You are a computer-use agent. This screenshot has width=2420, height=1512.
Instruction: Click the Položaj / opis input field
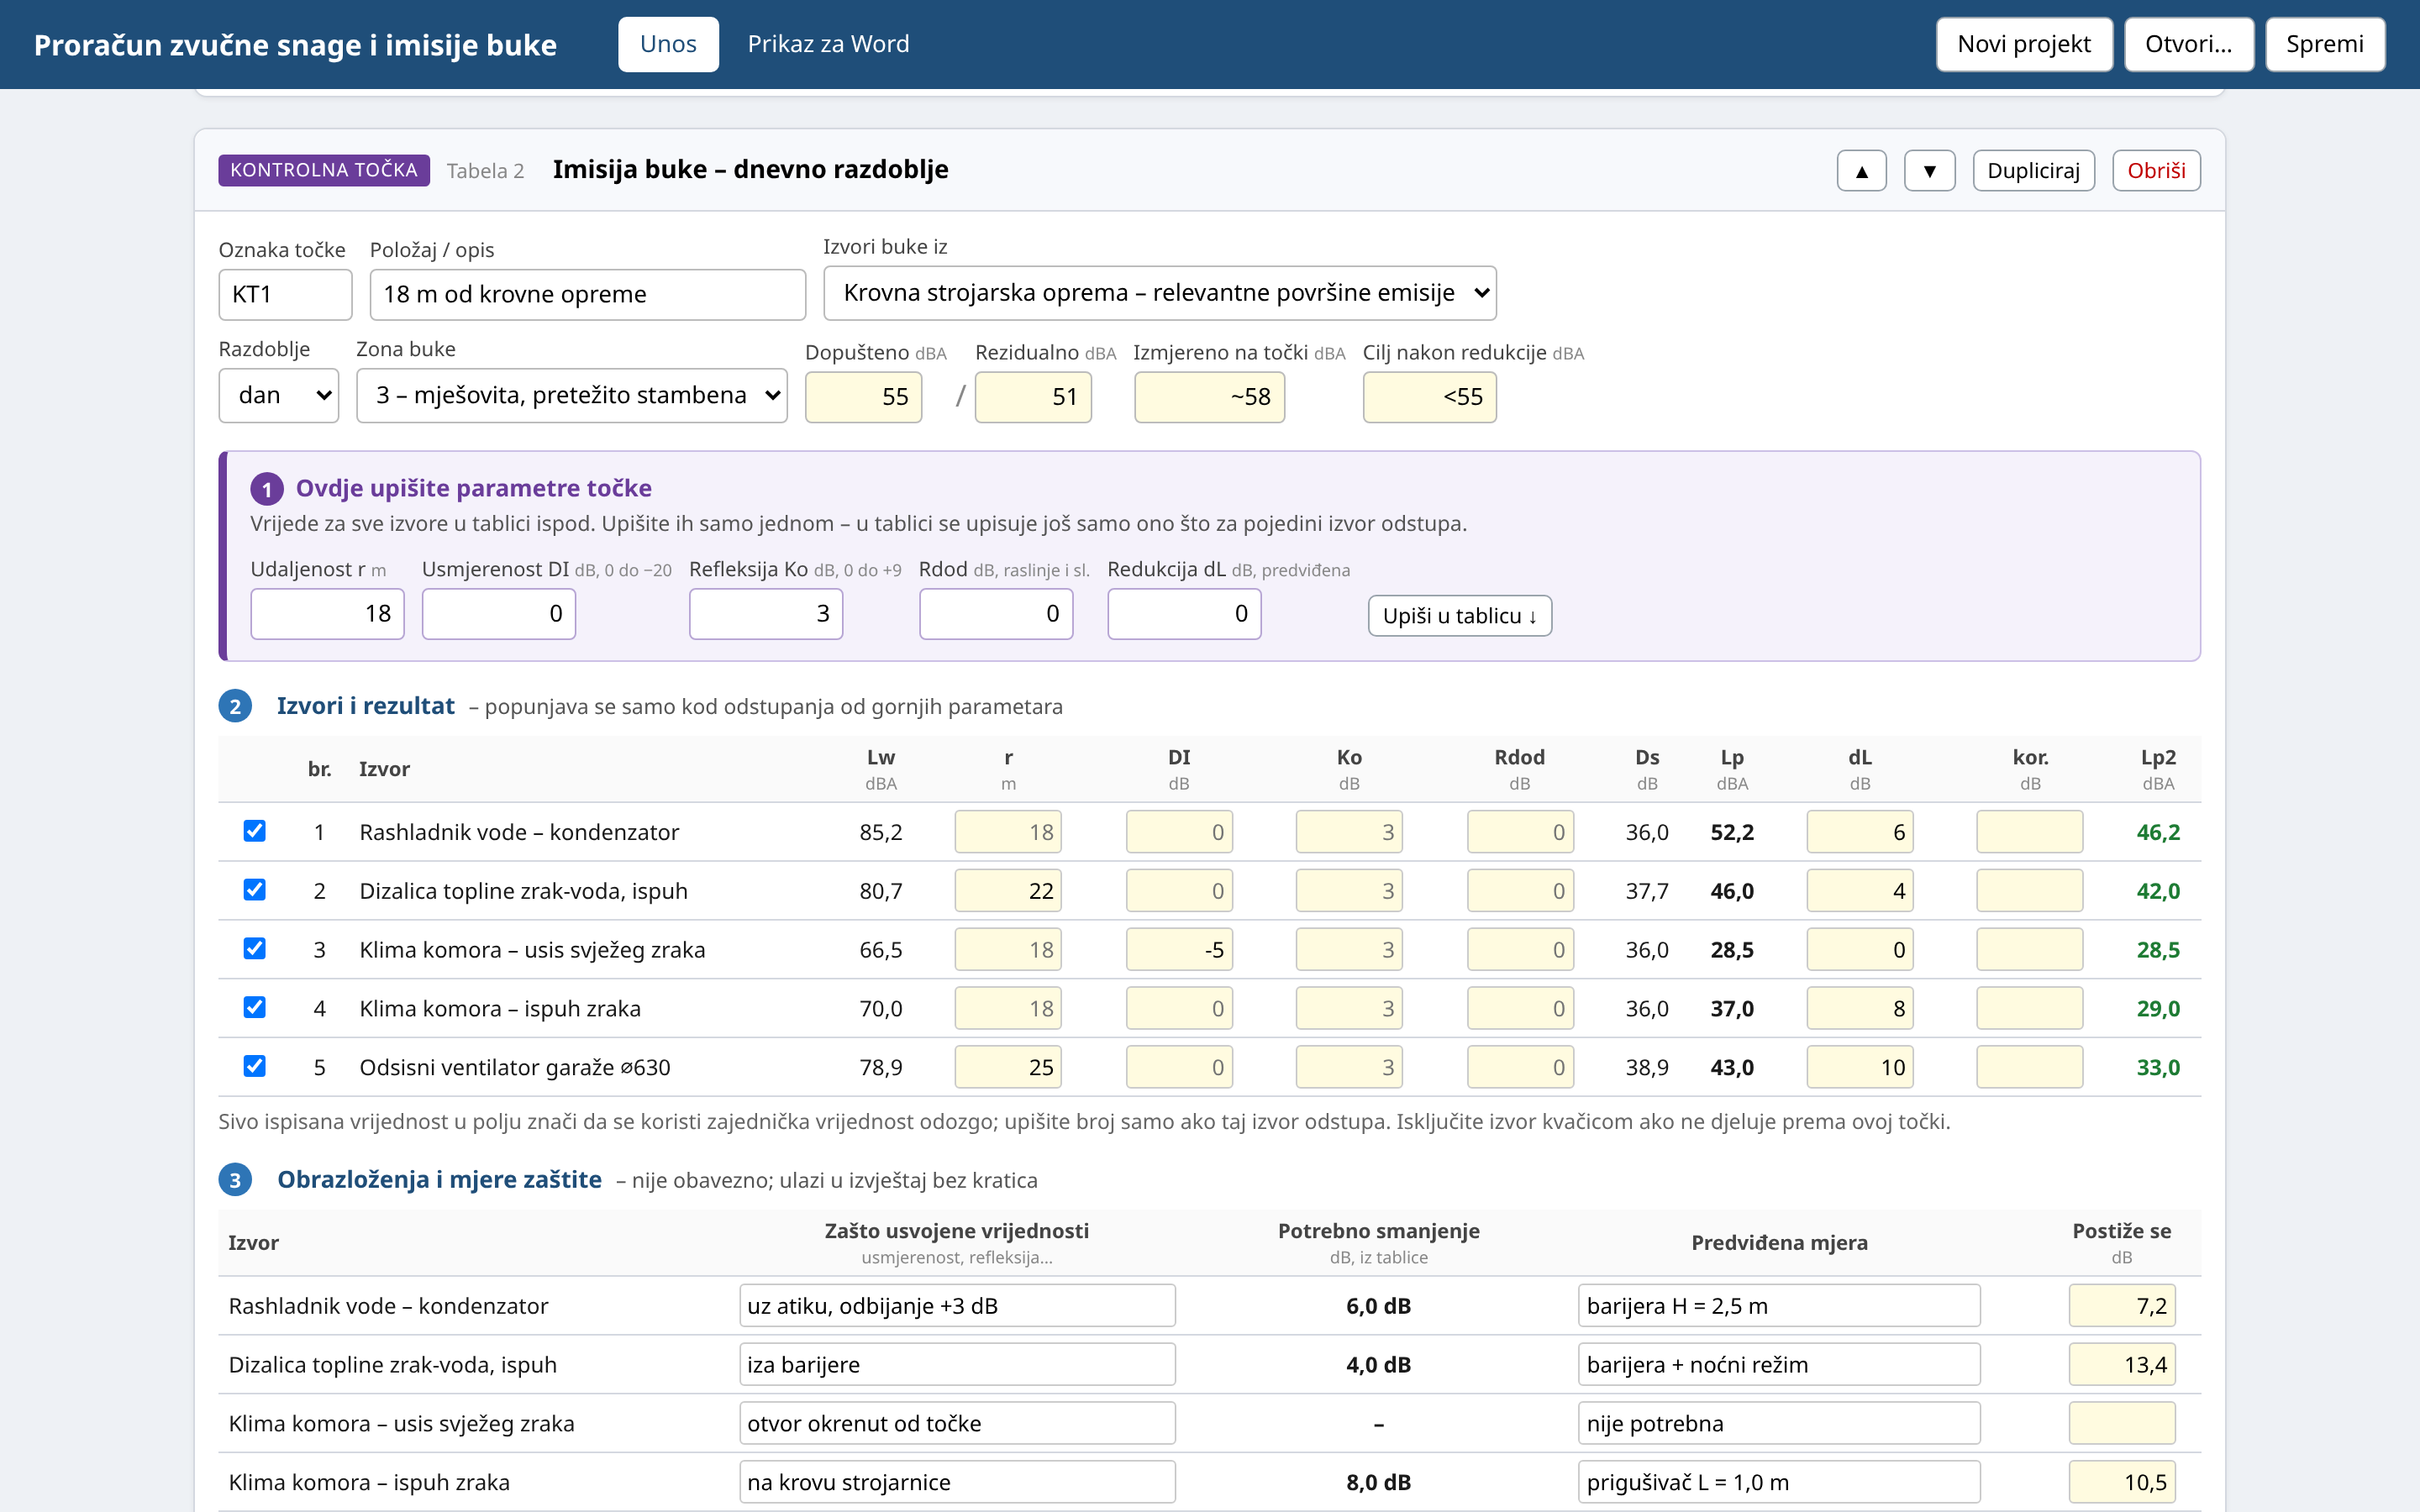tap(587, 294)
